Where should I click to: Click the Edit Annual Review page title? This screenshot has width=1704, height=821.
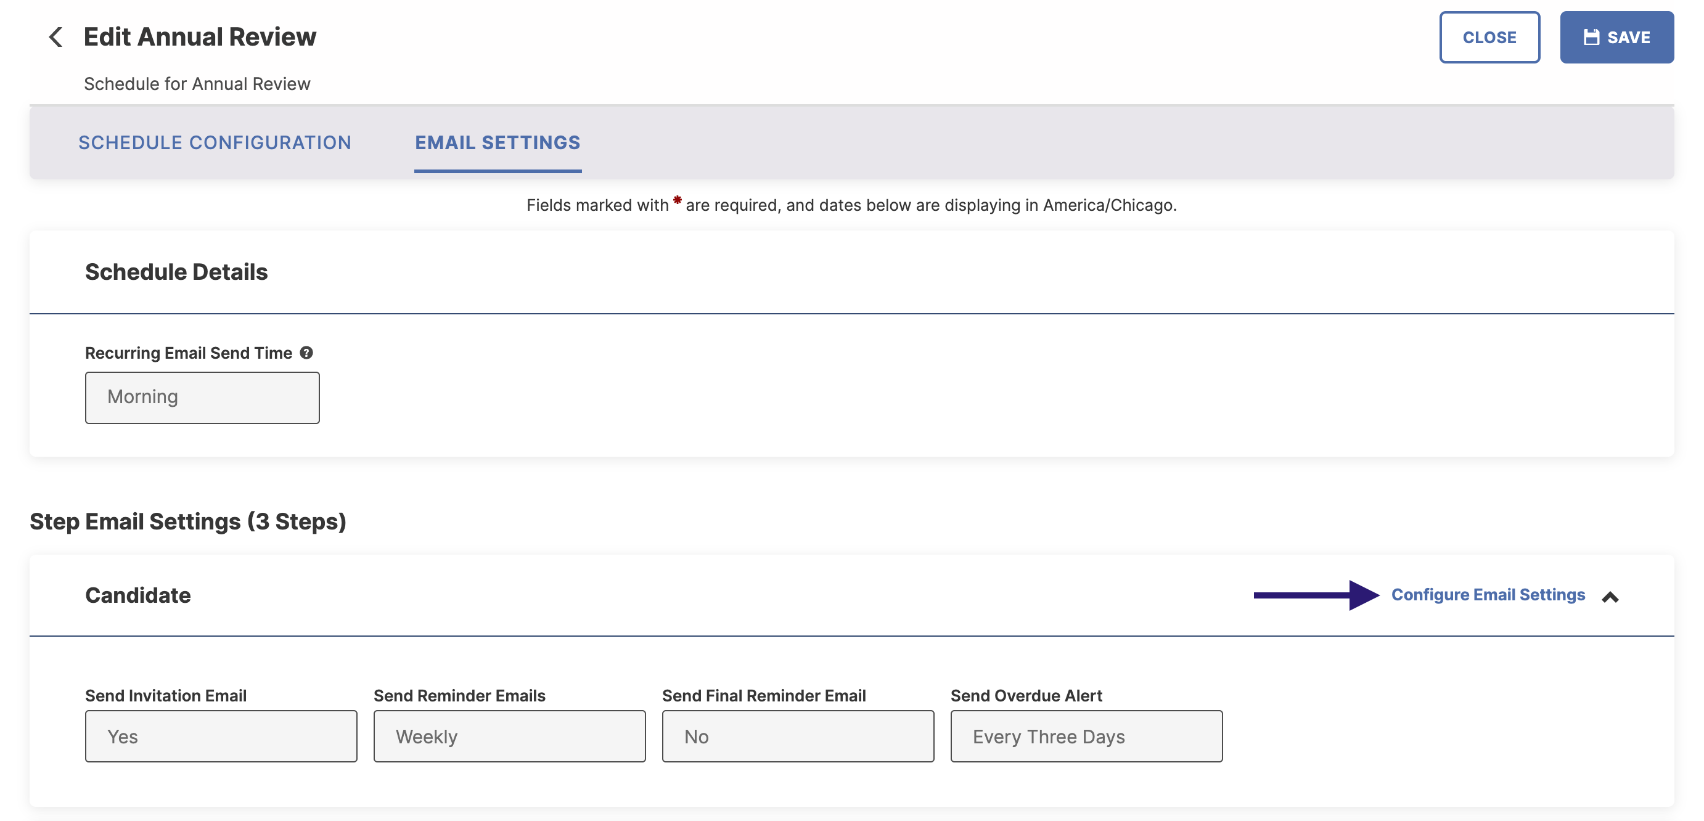tap(200, 37)
